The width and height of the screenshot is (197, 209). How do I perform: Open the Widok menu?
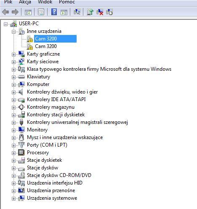[x=45, y=2]
